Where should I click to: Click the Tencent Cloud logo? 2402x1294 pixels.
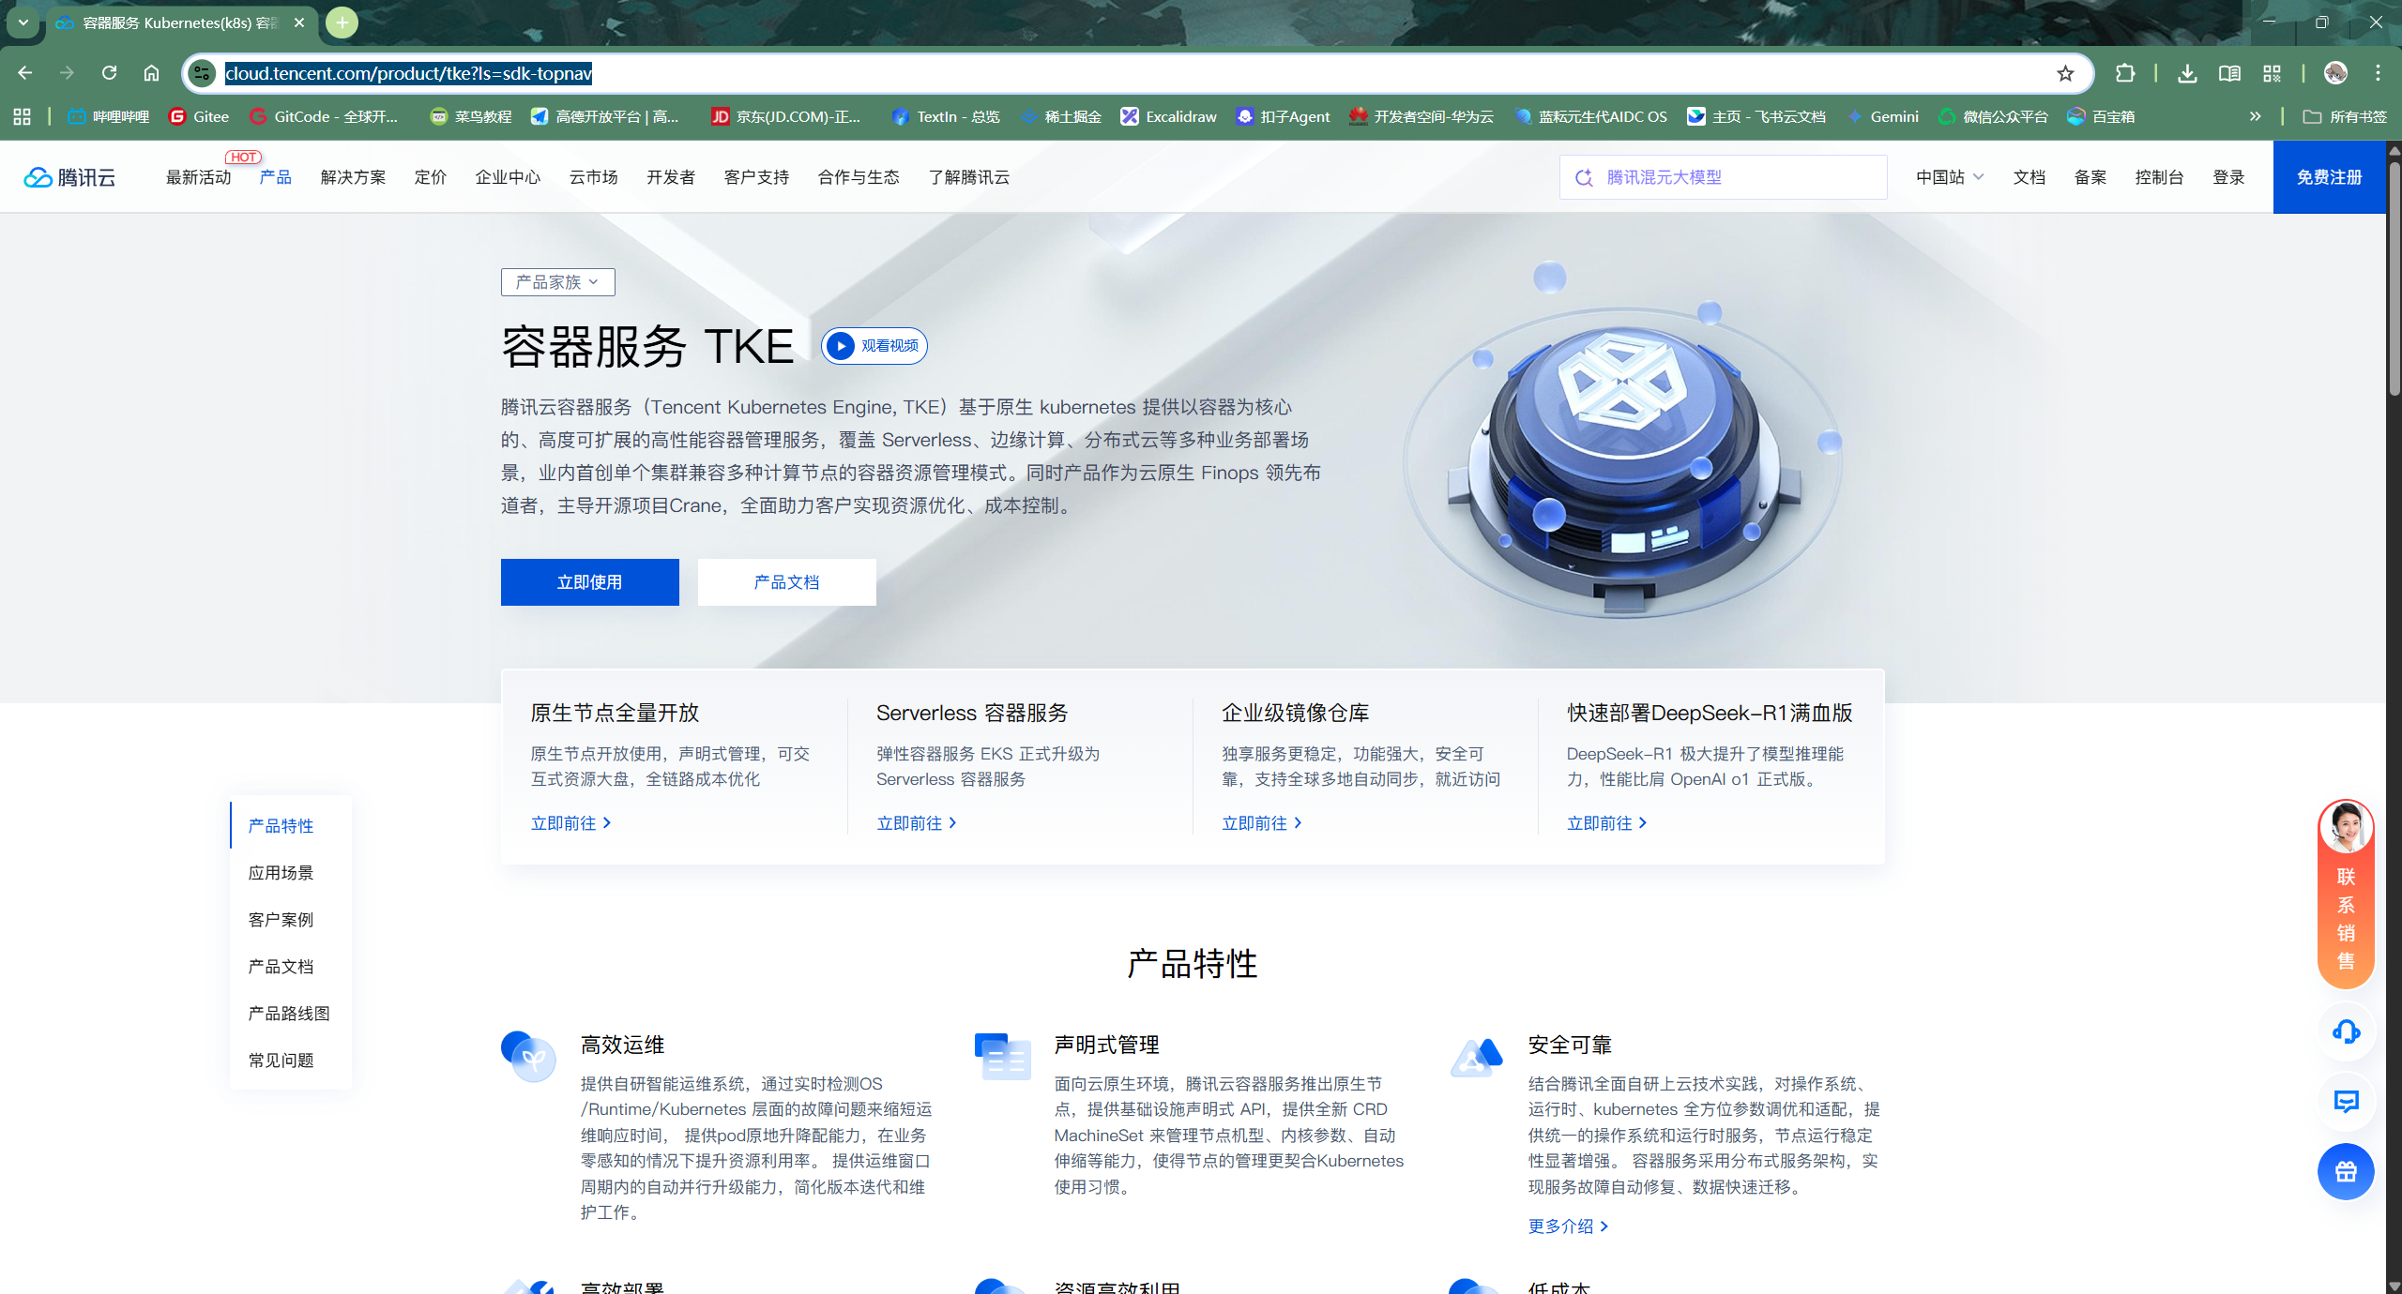(x=69, y=177)
